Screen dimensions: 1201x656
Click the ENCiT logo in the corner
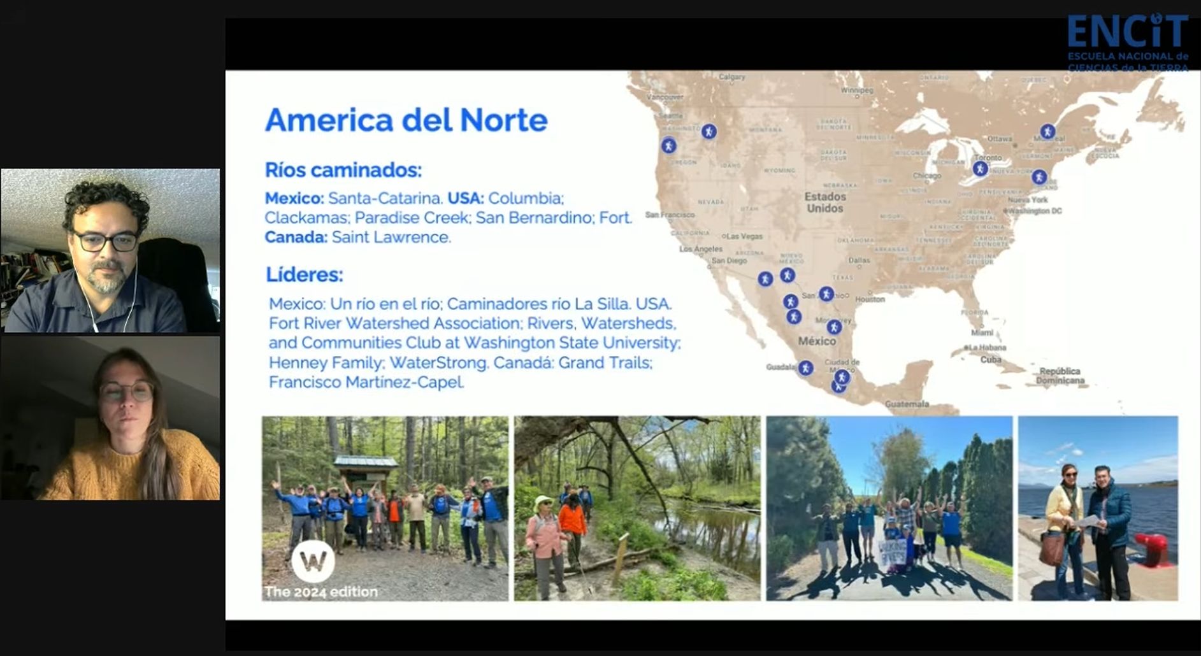pos(1128,43)
